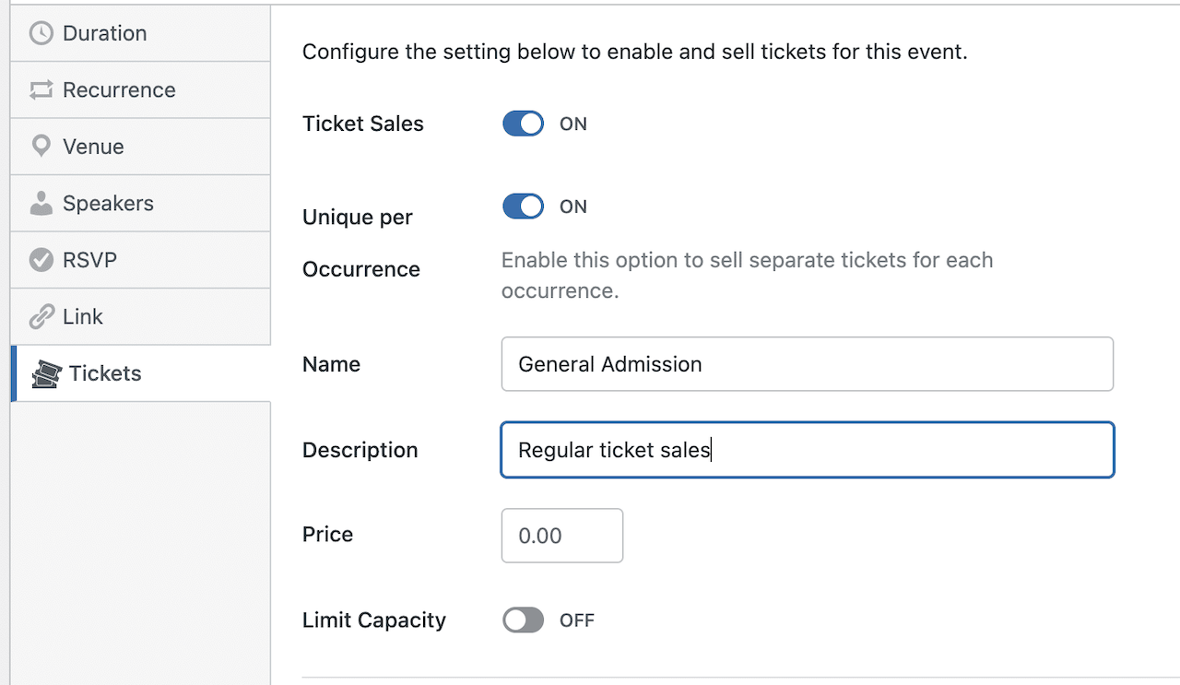Screen dimensions: 1180x685
Task: Click inside the ticket Name field
Action: coord(807,364)
